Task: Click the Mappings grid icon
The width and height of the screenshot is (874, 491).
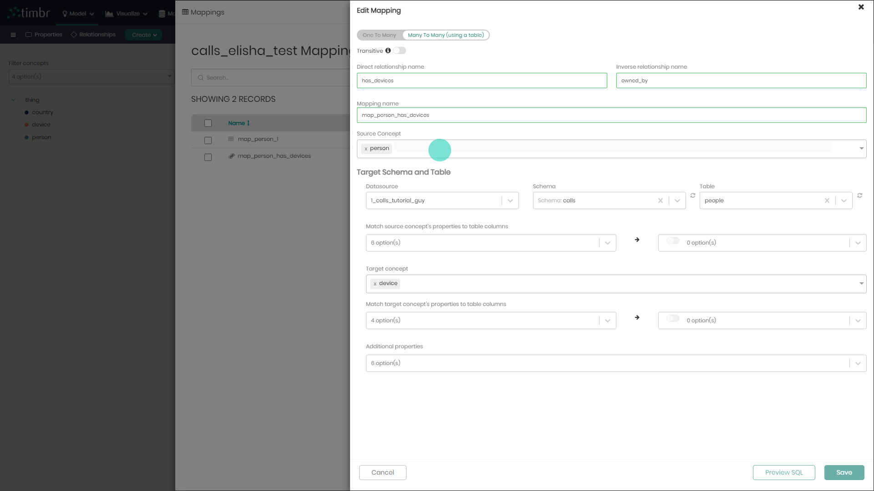Action: [x=185, y=12]
